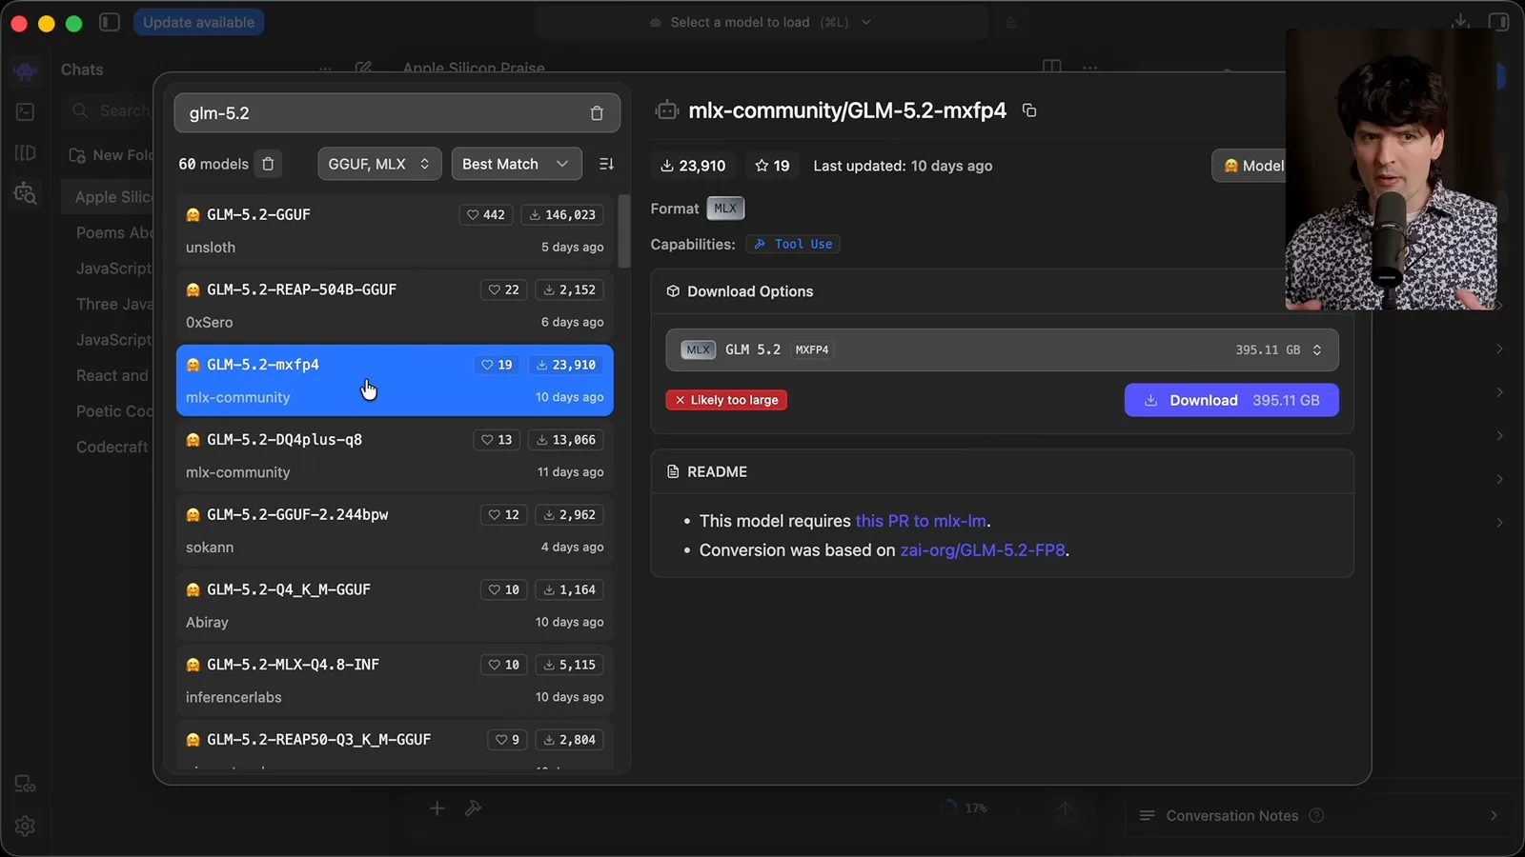This screenshot has width=1525, height=857.
Task: Click the model list scrollbar
Action: point(624,231)
